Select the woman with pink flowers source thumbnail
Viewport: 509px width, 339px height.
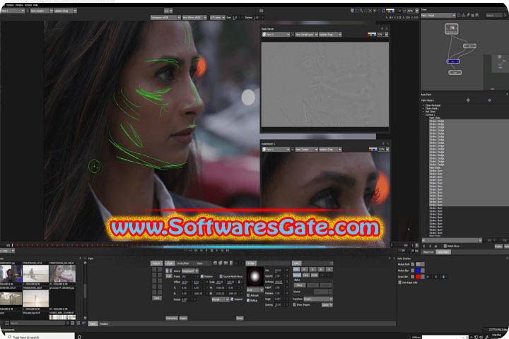(62, 273)
